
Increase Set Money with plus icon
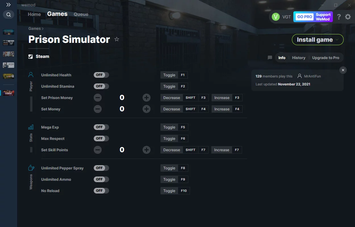click(147, 109)
